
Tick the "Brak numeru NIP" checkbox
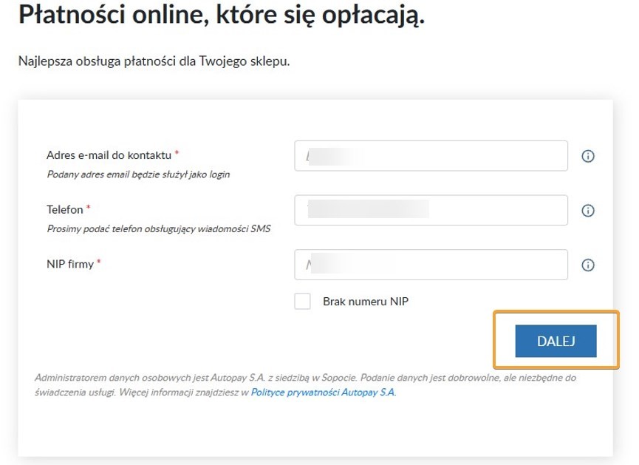(x=302, y=302)
